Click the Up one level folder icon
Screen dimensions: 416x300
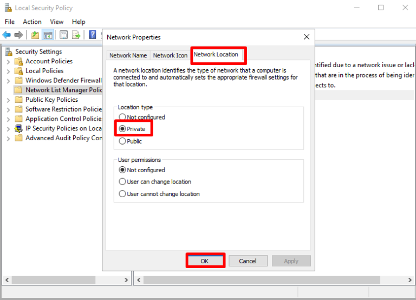(x=35, y=35)
